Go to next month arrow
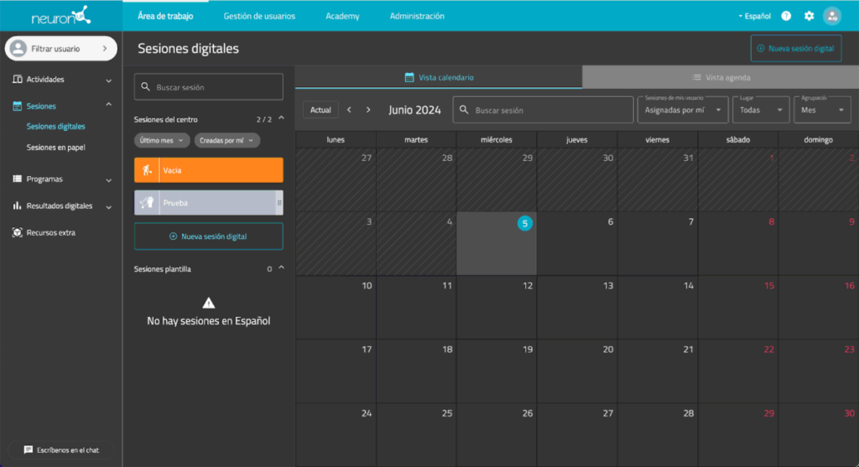Image resolution: width=859 pixels, height=467 pixels. click(368, 110)
